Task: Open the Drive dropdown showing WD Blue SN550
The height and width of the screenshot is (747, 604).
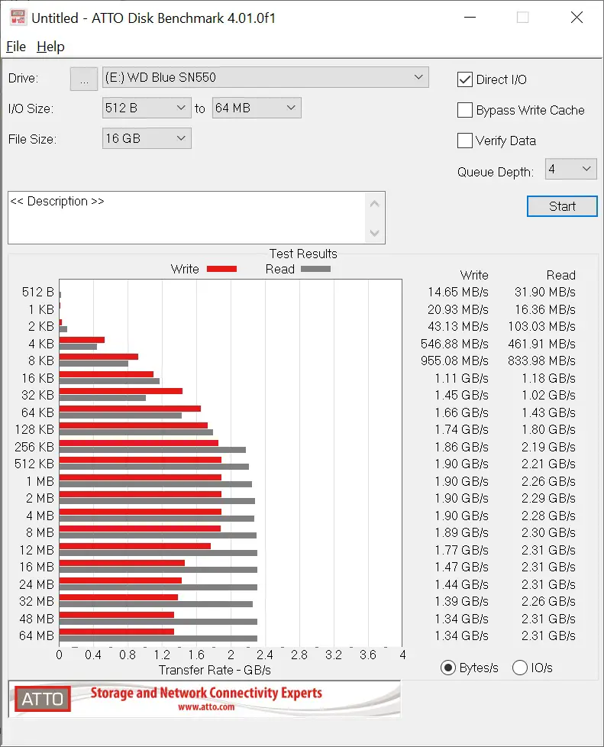Action: point(265,77)
